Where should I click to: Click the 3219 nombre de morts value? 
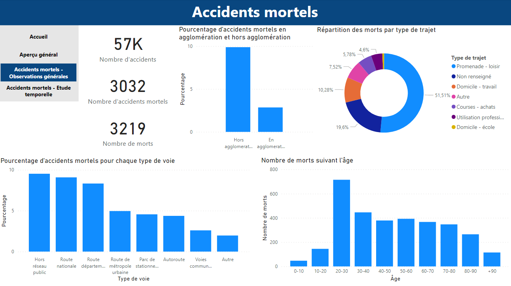[128, 129]
